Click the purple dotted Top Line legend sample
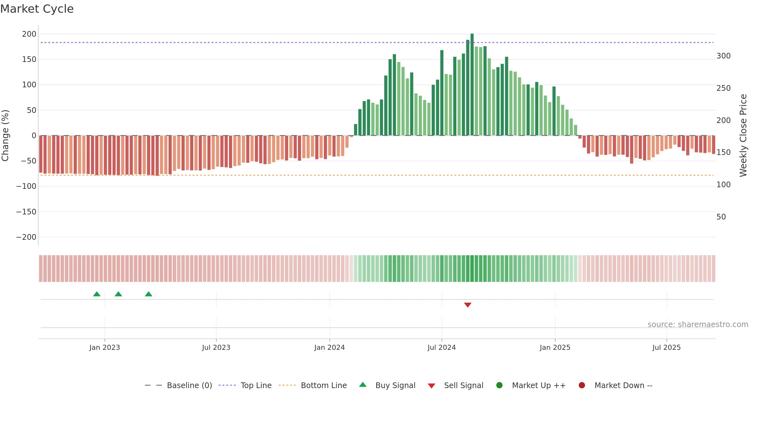Image resolution: width=759 pixels, height=427 pixels. tap(227, 385)
